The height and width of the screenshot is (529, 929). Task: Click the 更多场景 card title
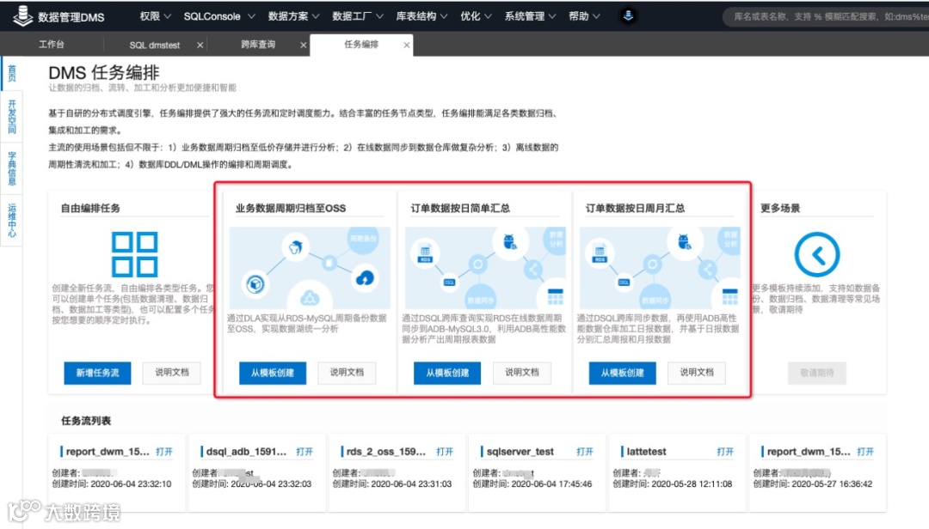[779, 209]
